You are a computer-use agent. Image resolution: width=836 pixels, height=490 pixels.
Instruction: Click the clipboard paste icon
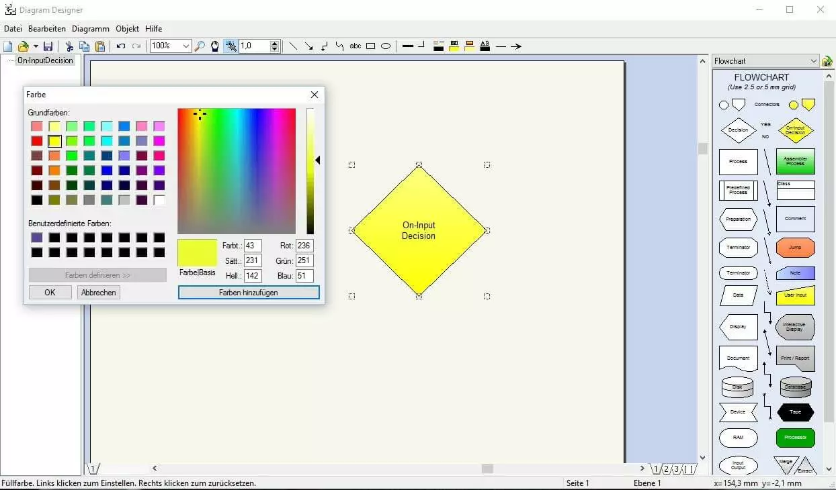[x=100, y=46]
